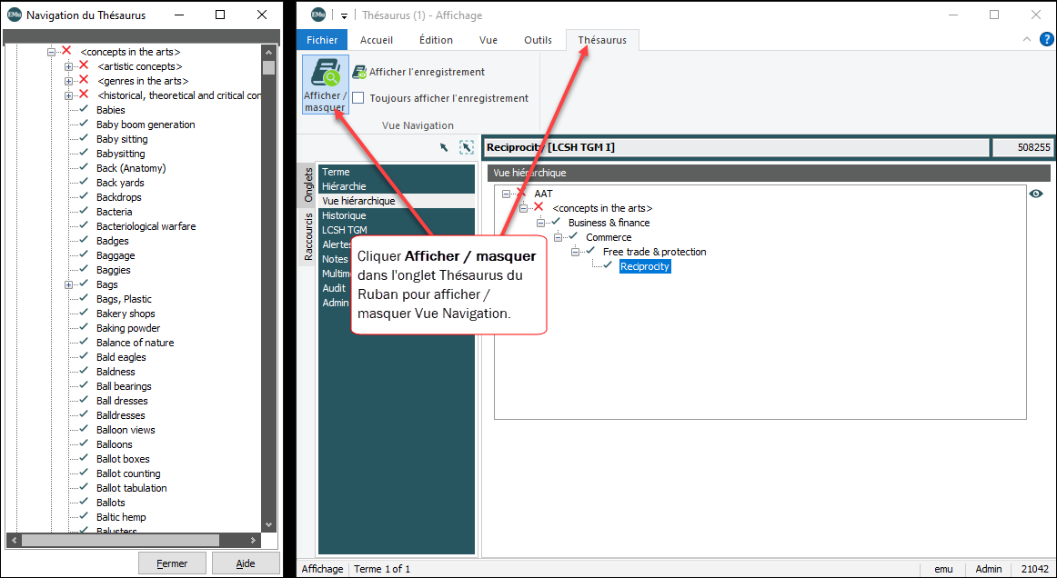Open the Outils ribbon tab
The height and width of the screenshot is (578, 1057).
tap(538, 40)
